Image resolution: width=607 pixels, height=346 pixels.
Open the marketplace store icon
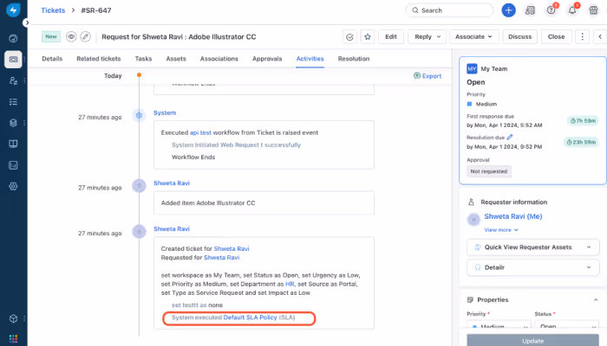coord(593,10)
